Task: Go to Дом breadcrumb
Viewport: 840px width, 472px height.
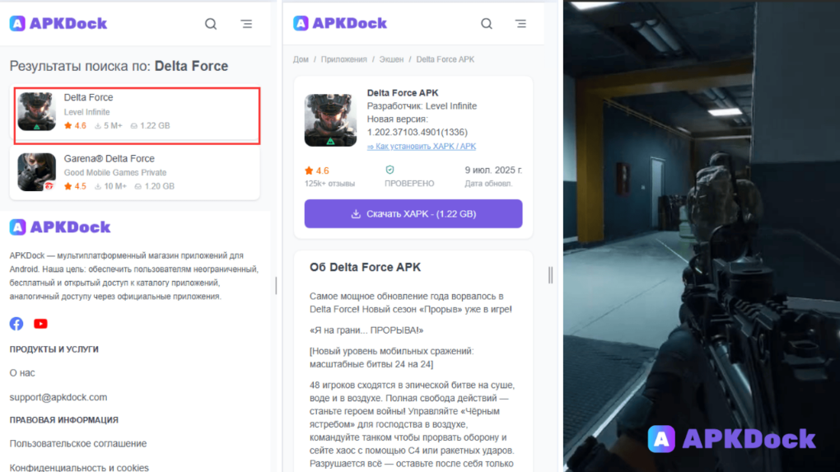Action: pos(301,59)
